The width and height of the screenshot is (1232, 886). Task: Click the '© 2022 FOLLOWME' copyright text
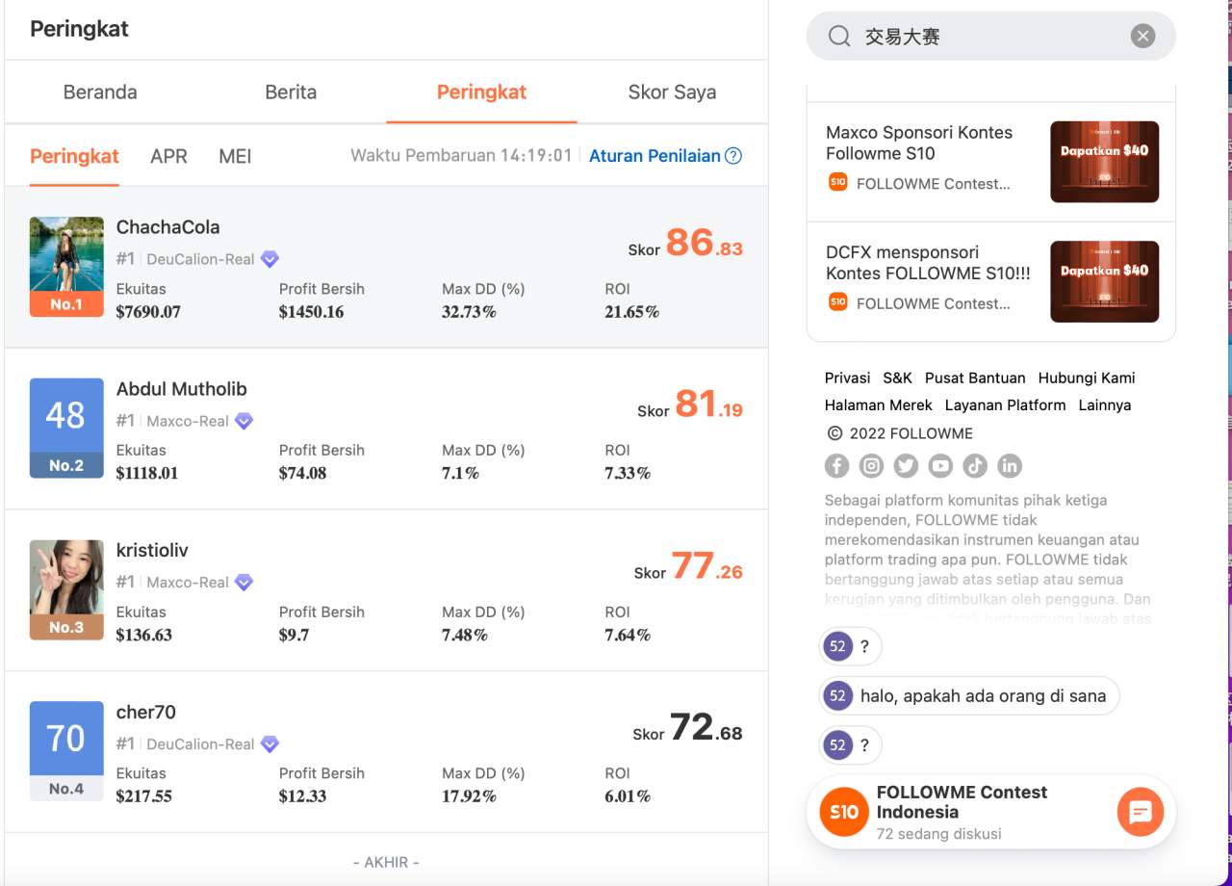(x=900, y=433)
